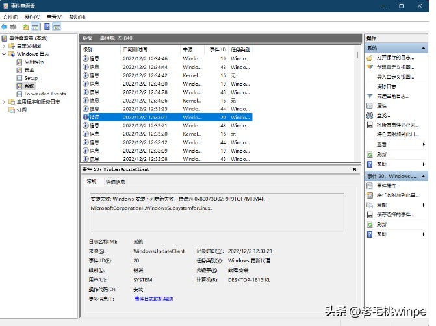
Task: Click the error description text box
Action: pos(216,212)
